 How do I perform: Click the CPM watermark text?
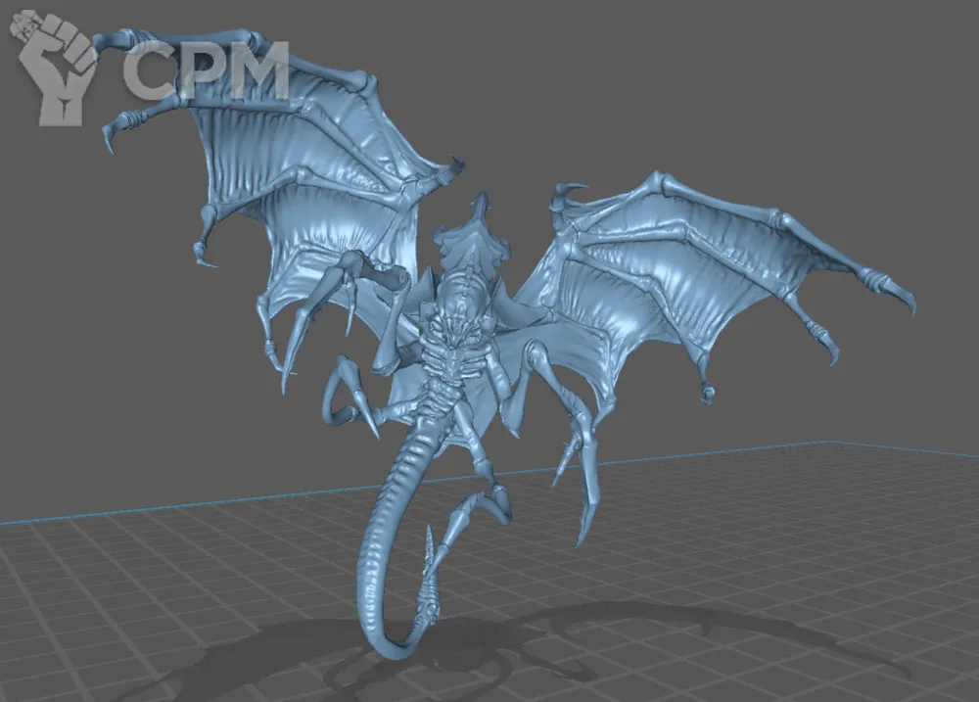(206, 70)
